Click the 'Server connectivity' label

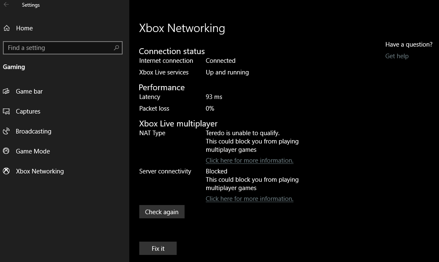165,171
